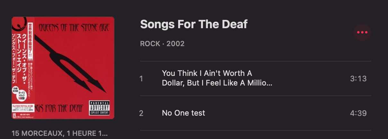
Task: Expand the truncated Millio… track title
Action: [x=217, y=83]
